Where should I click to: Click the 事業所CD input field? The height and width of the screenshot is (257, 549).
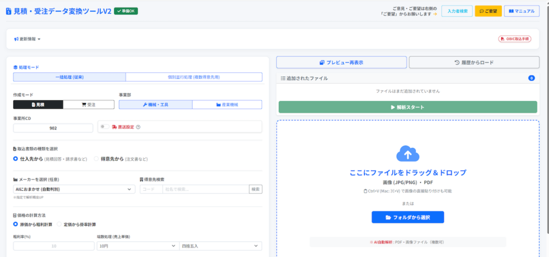pos(53,128)
